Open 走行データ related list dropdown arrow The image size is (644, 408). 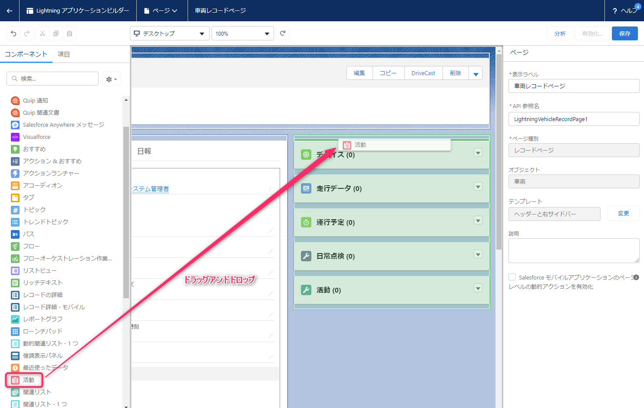pyautogui.click(x=478, y=187)
